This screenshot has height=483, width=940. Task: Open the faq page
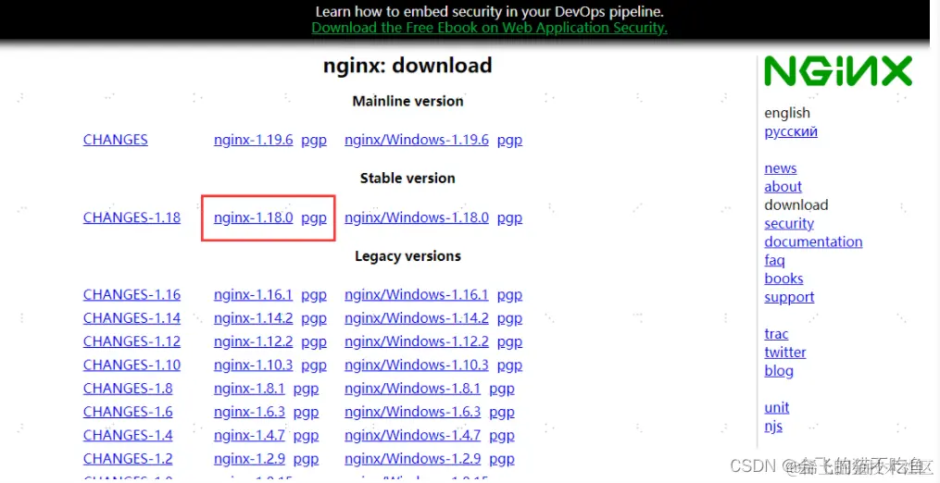(774, 261)
